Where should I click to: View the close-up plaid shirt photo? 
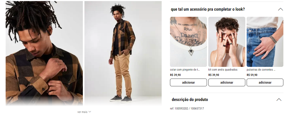click(44, 54)
